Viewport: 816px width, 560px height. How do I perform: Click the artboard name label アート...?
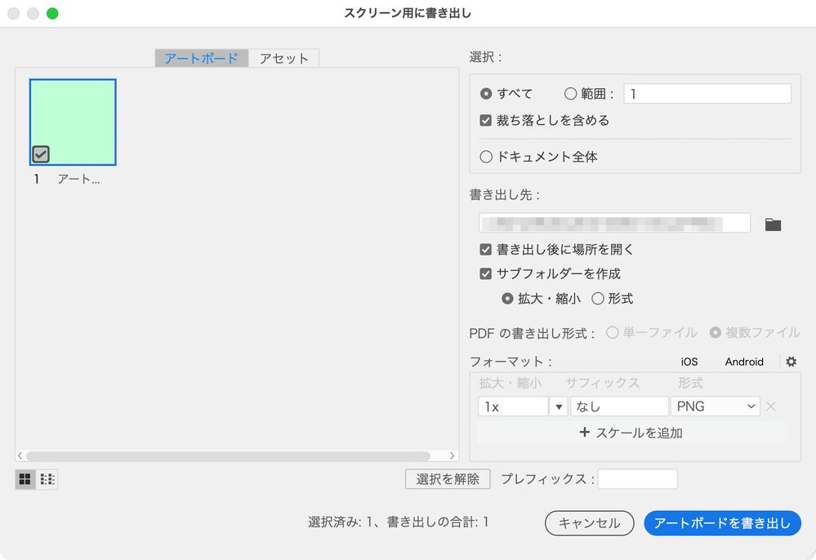tap(78, 180)
